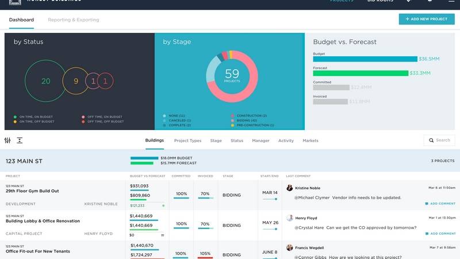
Task: Open the hamburger menu in top bar
Action: [x=451, y=2]
